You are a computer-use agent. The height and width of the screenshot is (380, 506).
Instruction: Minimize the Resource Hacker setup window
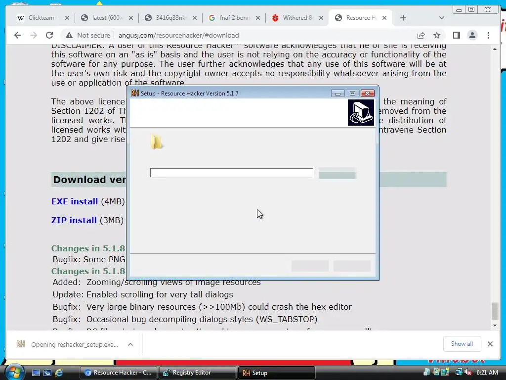(x=337, y=94)
